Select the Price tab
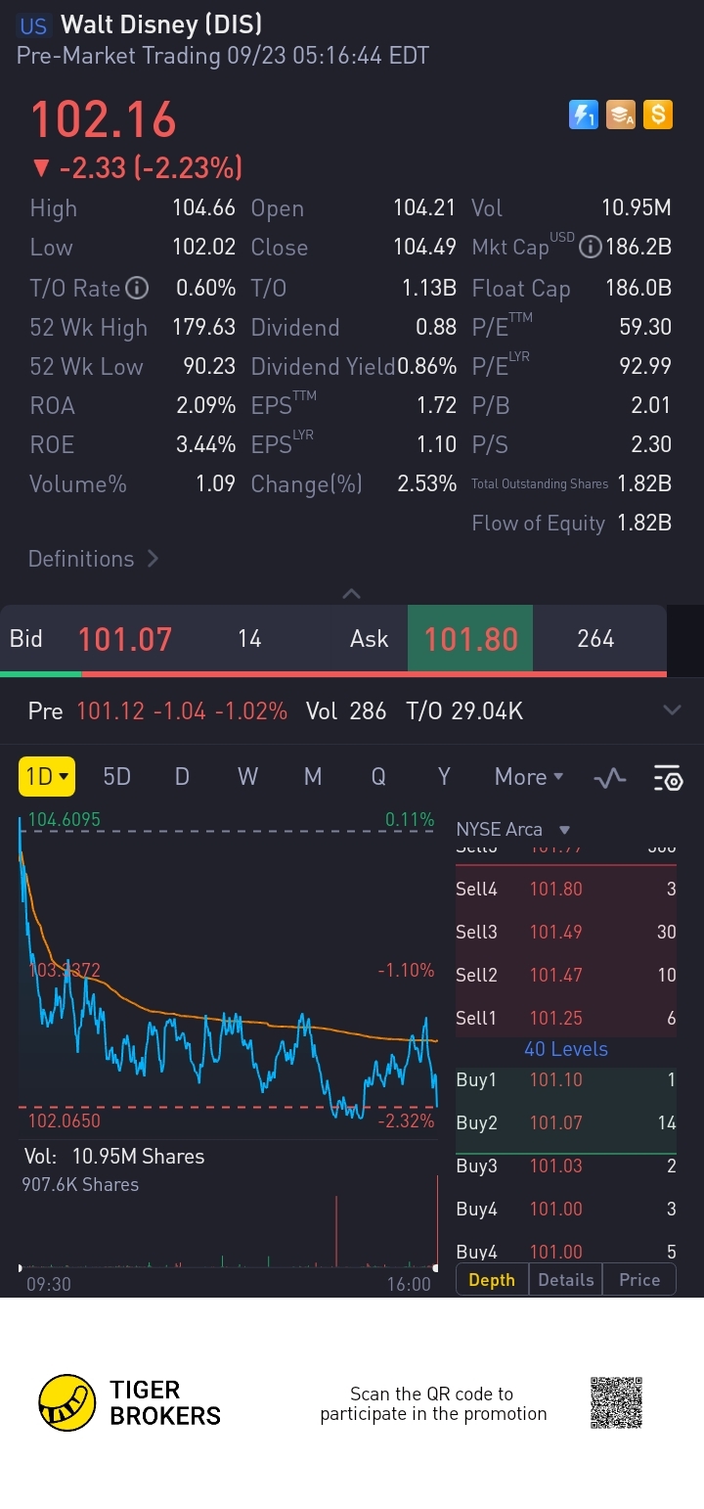This screenshot has width=704, height=1509. [x=639, y=1280]
